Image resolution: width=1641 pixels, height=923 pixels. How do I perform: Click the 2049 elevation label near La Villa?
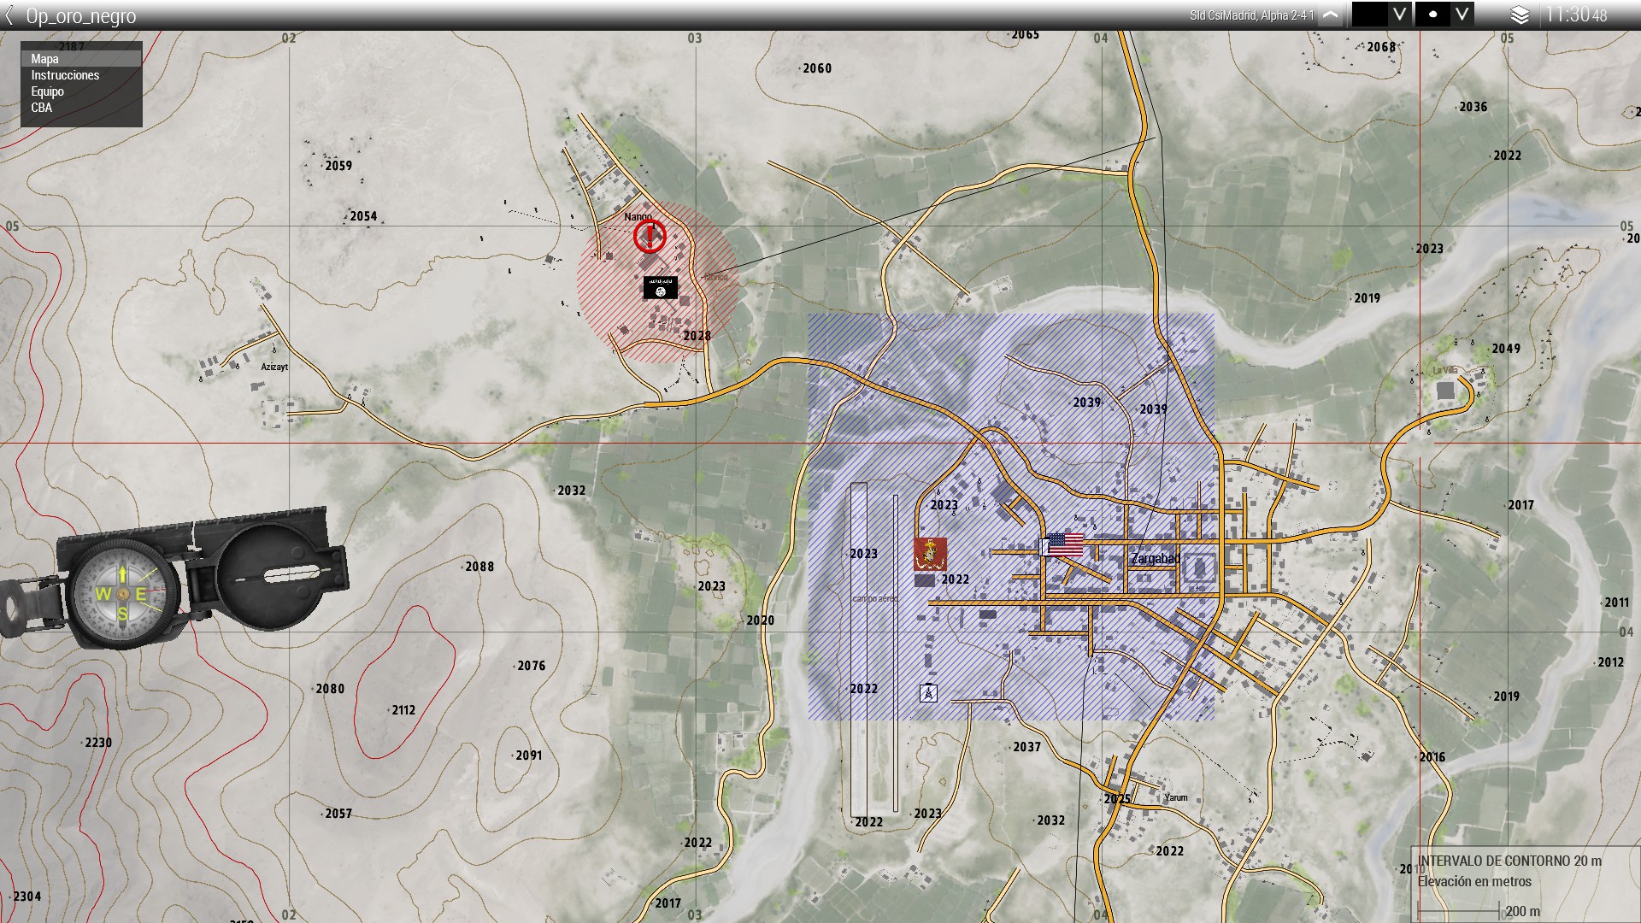(x=1506, y=349)
